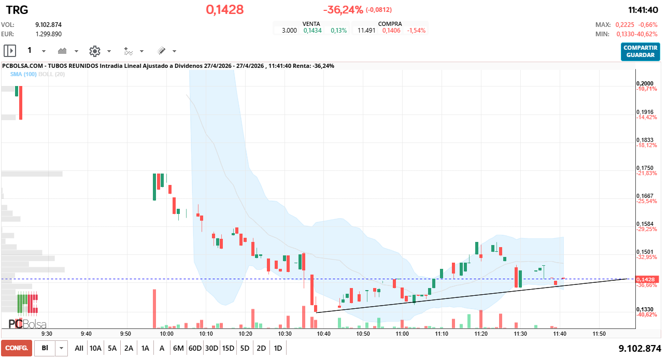Viewport: 668px width, 359px height.
Task: Open the BI selector dropdown arrow
Action: tap(62, 348)
